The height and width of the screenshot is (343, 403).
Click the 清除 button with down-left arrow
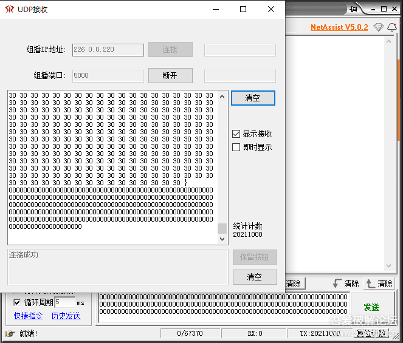click(346, 284)
